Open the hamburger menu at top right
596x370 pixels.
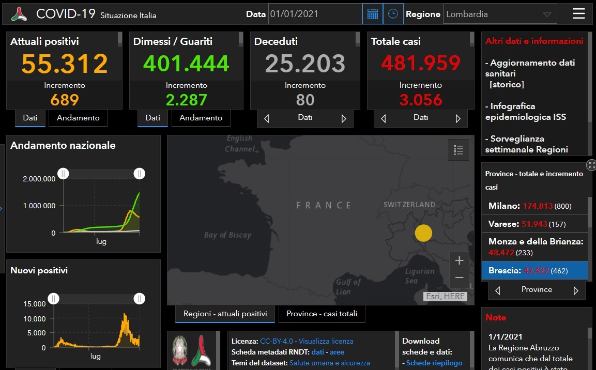click(x=579, y=14)
